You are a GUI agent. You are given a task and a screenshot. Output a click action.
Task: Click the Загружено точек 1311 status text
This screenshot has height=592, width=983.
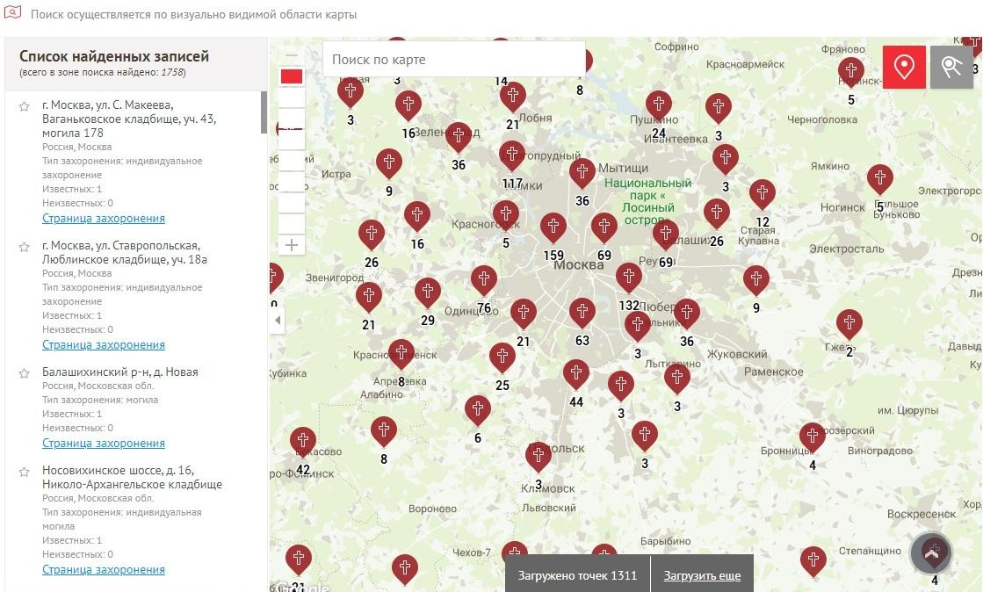(x=577, y=575)
